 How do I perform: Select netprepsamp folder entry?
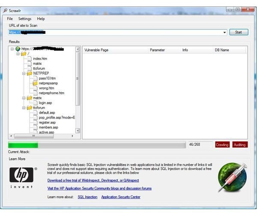point(48,83)
